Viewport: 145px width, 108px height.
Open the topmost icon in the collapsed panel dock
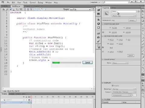click(98, 10)
